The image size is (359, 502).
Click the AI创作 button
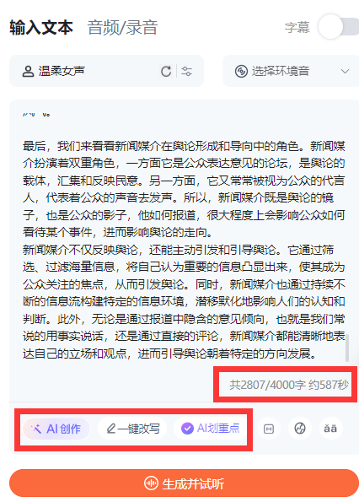[56, 429]
